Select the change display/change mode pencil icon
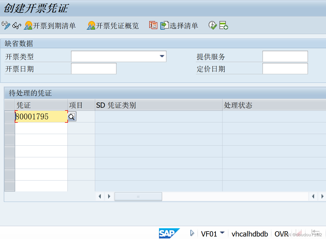 (6, 25)
